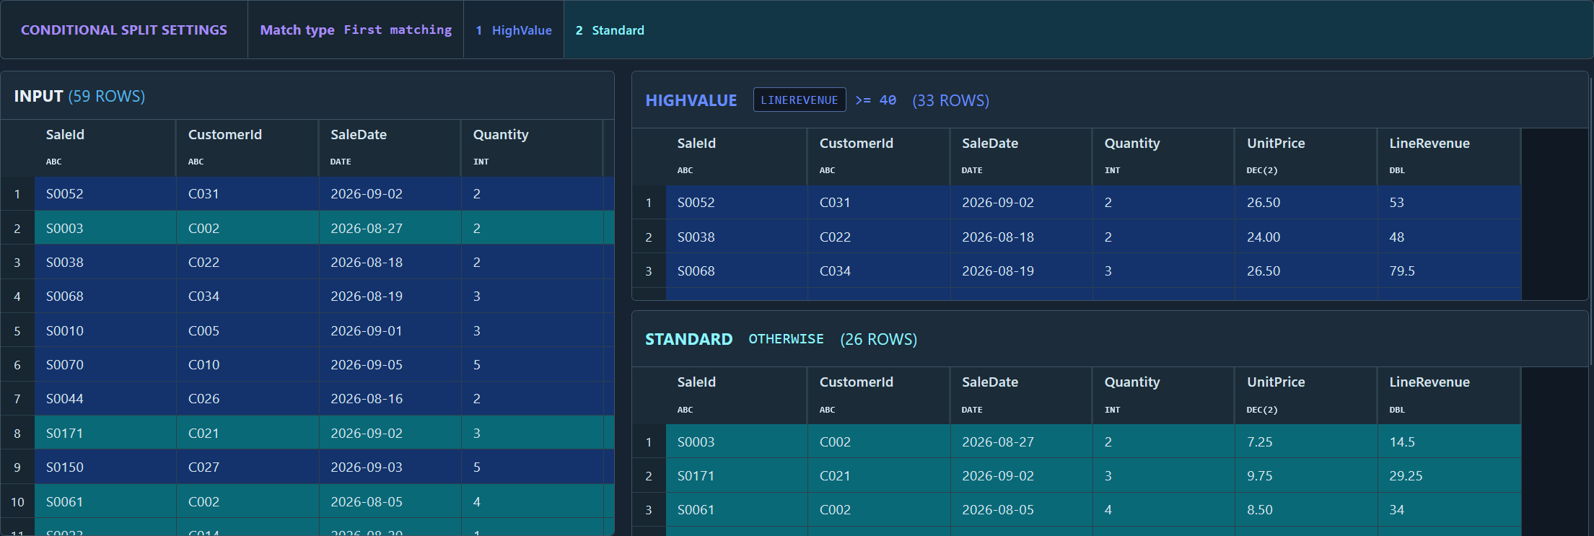Click the SaleDate column header in Input table

(390, 148)
